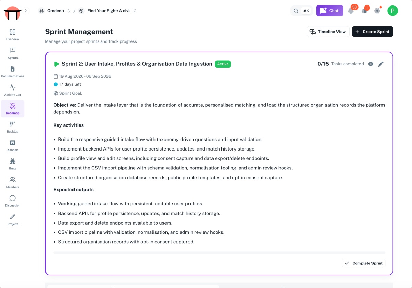Open the Documentations page icon
412x288 pixels.
click(x=13, y=69)
